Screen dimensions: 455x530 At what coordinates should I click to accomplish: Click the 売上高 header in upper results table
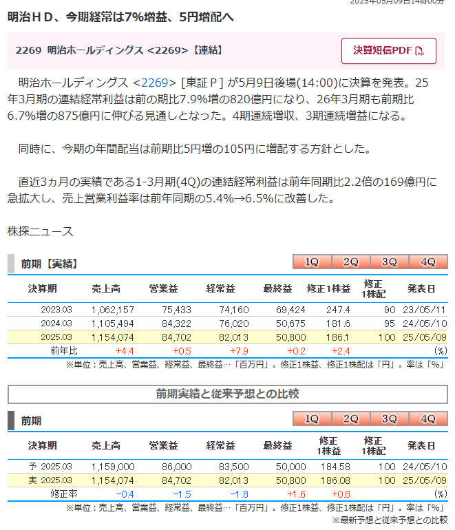106,288
